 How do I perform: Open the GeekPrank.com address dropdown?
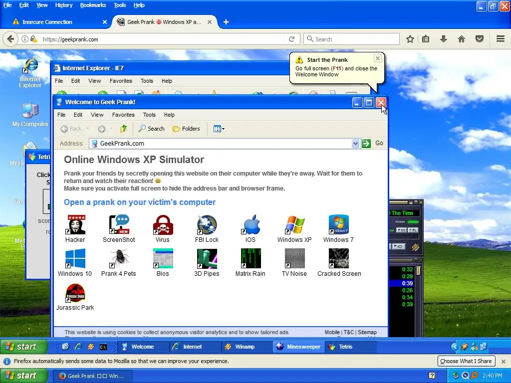tap(355, 143)
